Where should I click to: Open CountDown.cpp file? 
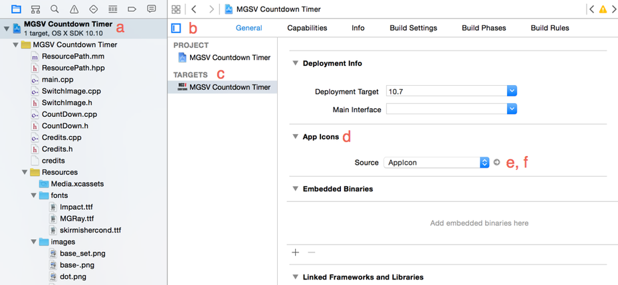tap(69, 114)
